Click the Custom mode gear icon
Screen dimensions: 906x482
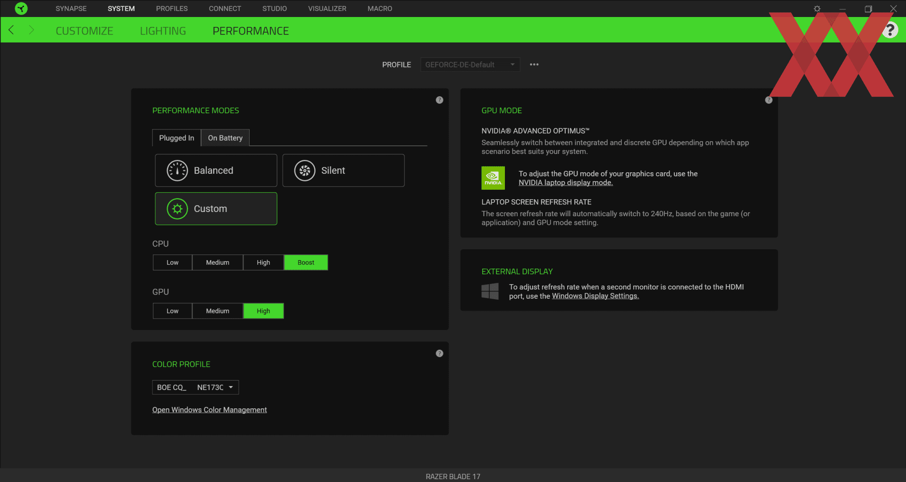177,209
